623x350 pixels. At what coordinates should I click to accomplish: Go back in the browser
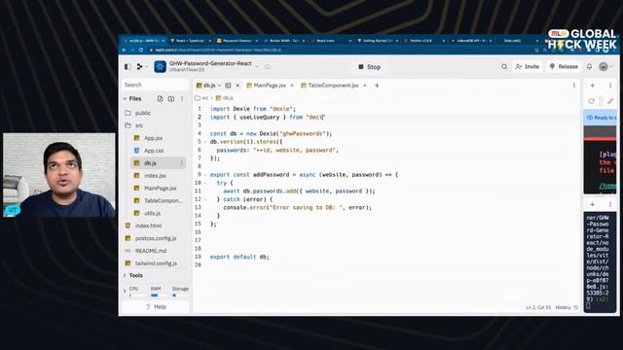coord(124,50)
